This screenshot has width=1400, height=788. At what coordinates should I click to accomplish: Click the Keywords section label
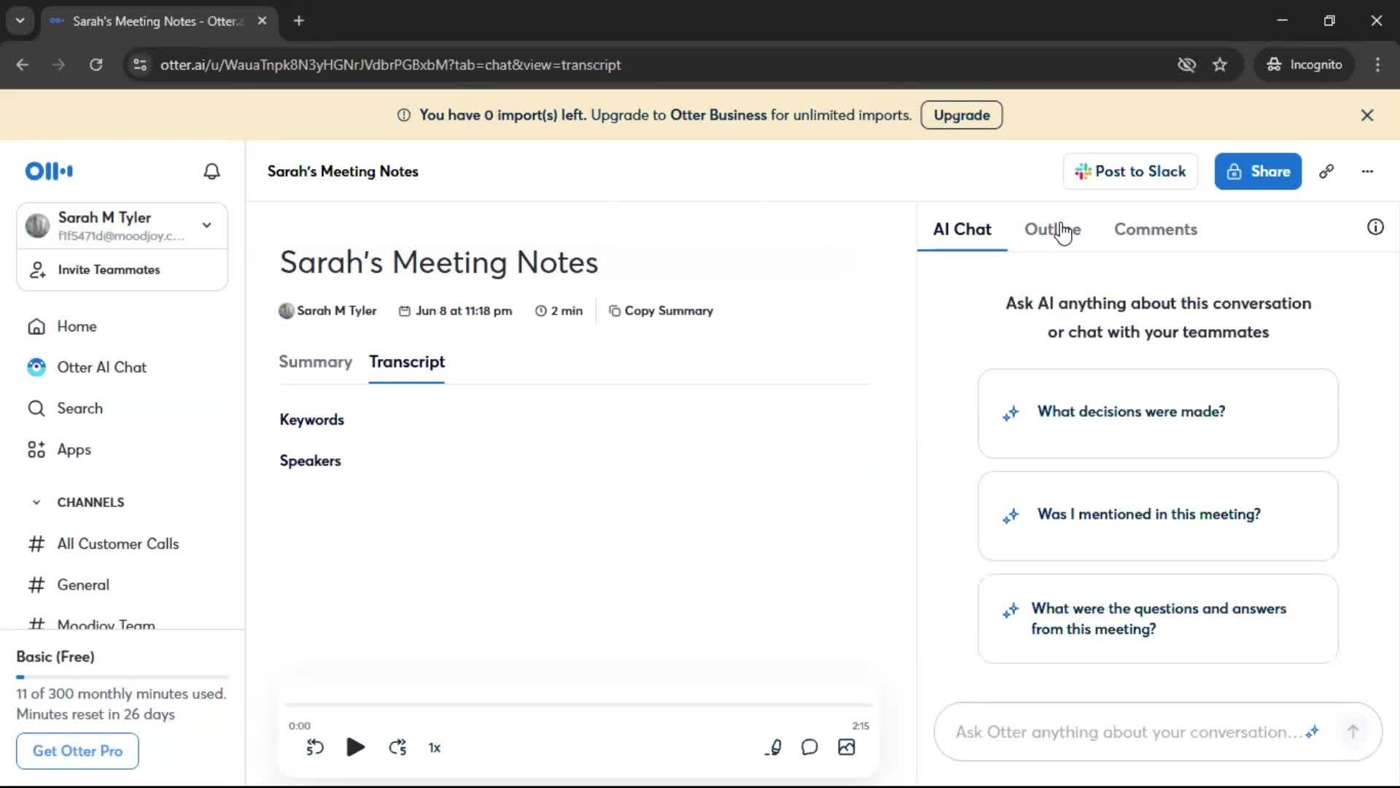[311, 420]
